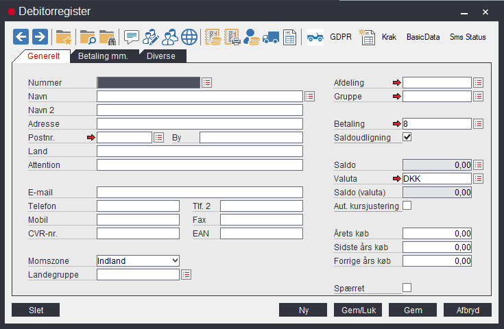The image size is (504, 329).
Task: Click the globe web icon
Action: click(x=189, y=37)
